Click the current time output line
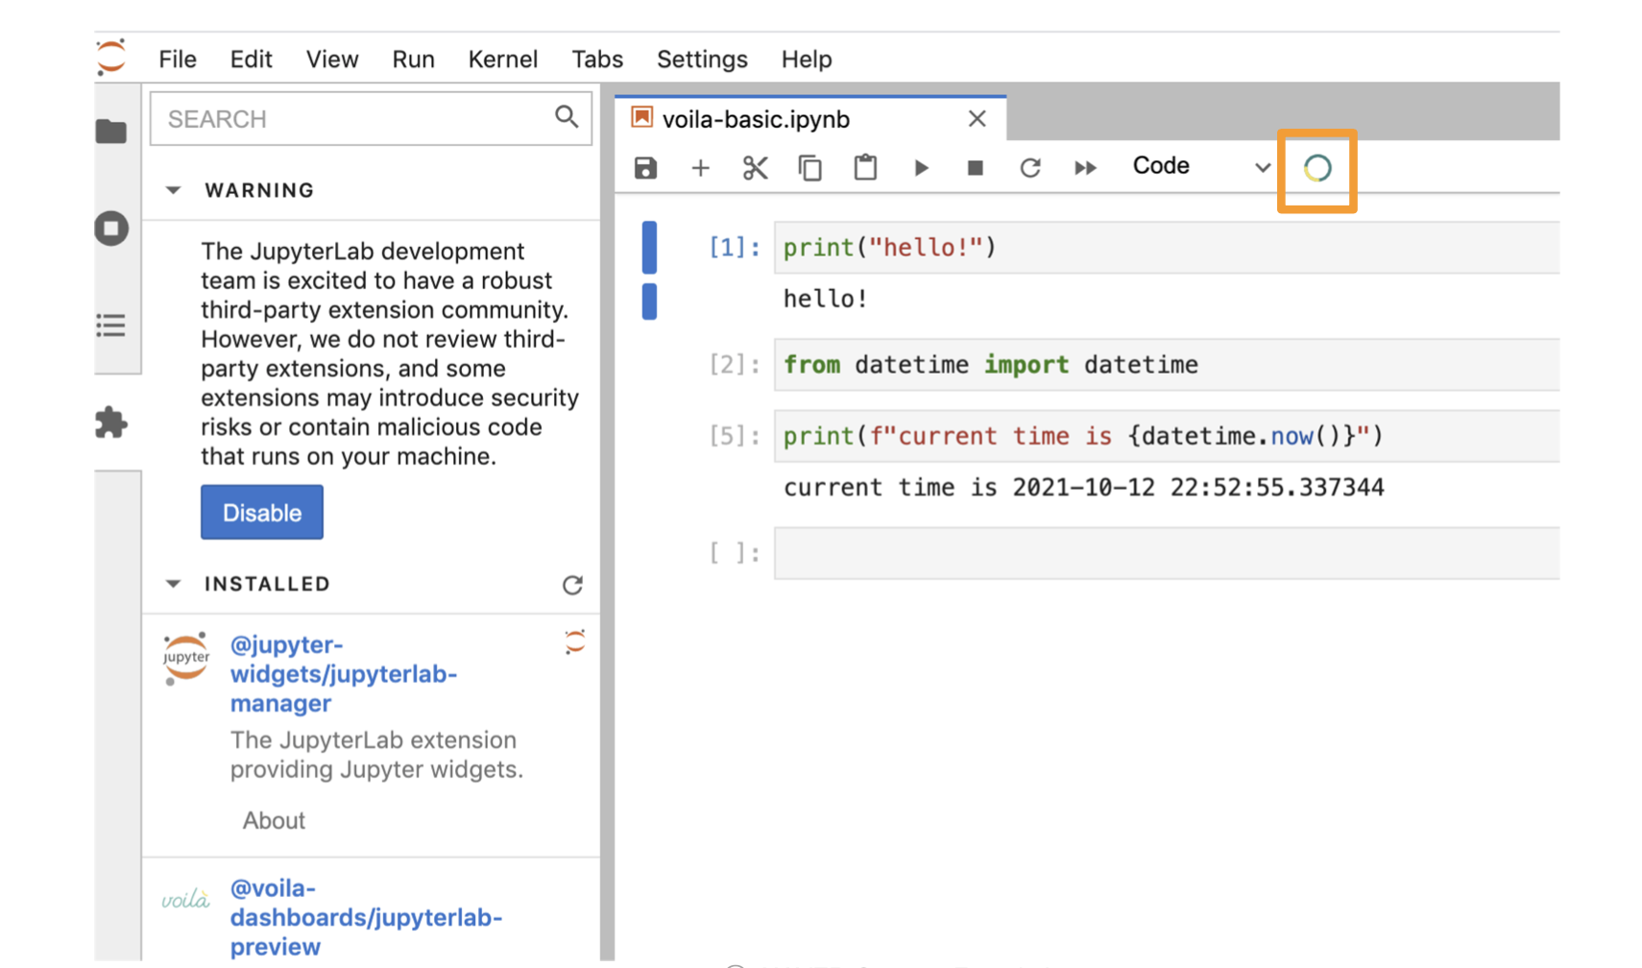The image size is (1642, 968). (x=1083, y=488)
